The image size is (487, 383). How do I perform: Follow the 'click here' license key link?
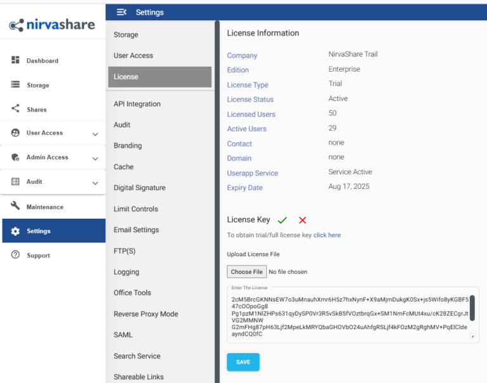click(x=327, y=235)
